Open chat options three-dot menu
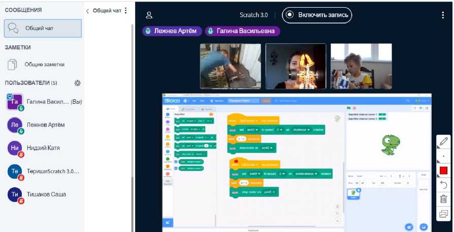Screen dimensions: 454x232 pos(125,11)
